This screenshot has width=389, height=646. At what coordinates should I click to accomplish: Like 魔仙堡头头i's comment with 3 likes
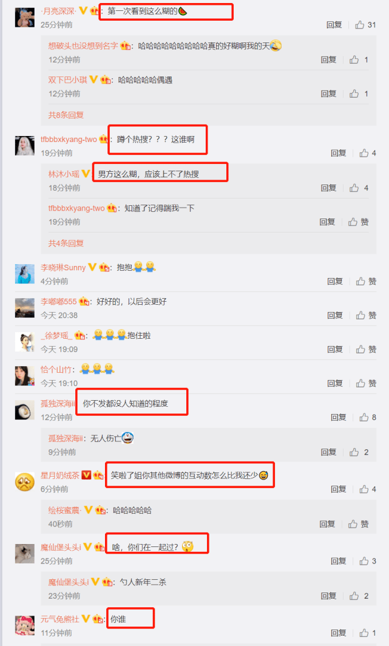368,561
